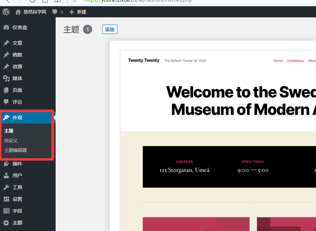Open the 页面 pages menu
Image resolution: width=316 pixels, height=231 pixels.
click(17, 90)
